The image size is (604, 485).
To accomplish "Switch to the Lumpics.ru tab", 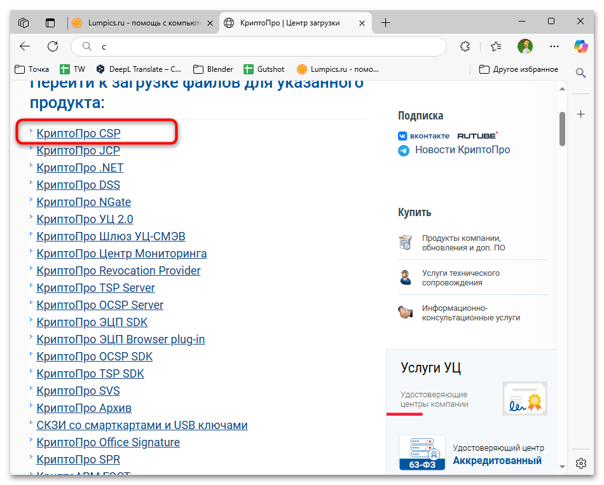I will tap(142, 23).
